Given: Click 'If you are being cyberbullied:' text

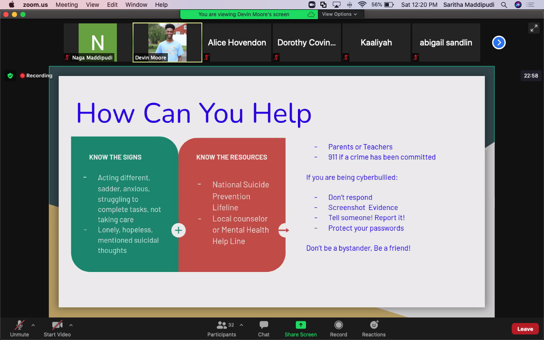Looking at the screenshot, I should (x=352, y=177).
